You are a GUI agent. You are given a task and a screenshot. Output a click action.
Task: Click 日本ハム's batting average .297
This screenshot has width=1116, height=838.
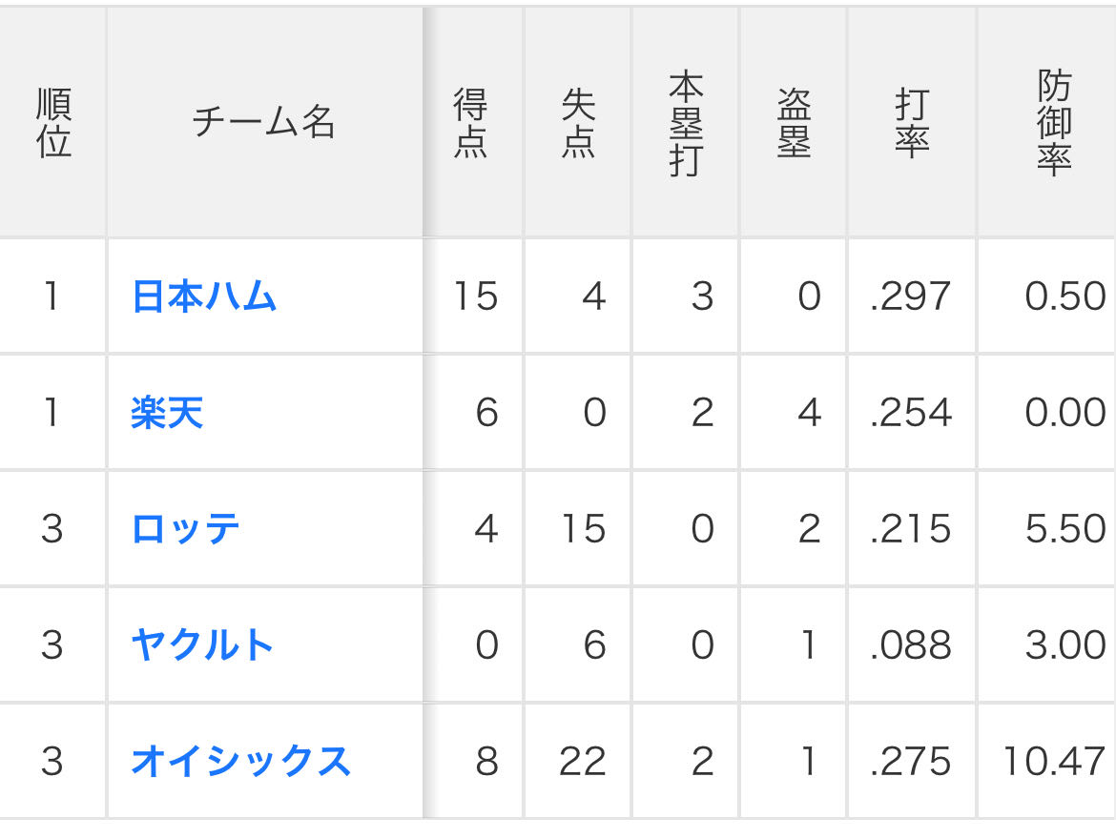tap(911, 297)
